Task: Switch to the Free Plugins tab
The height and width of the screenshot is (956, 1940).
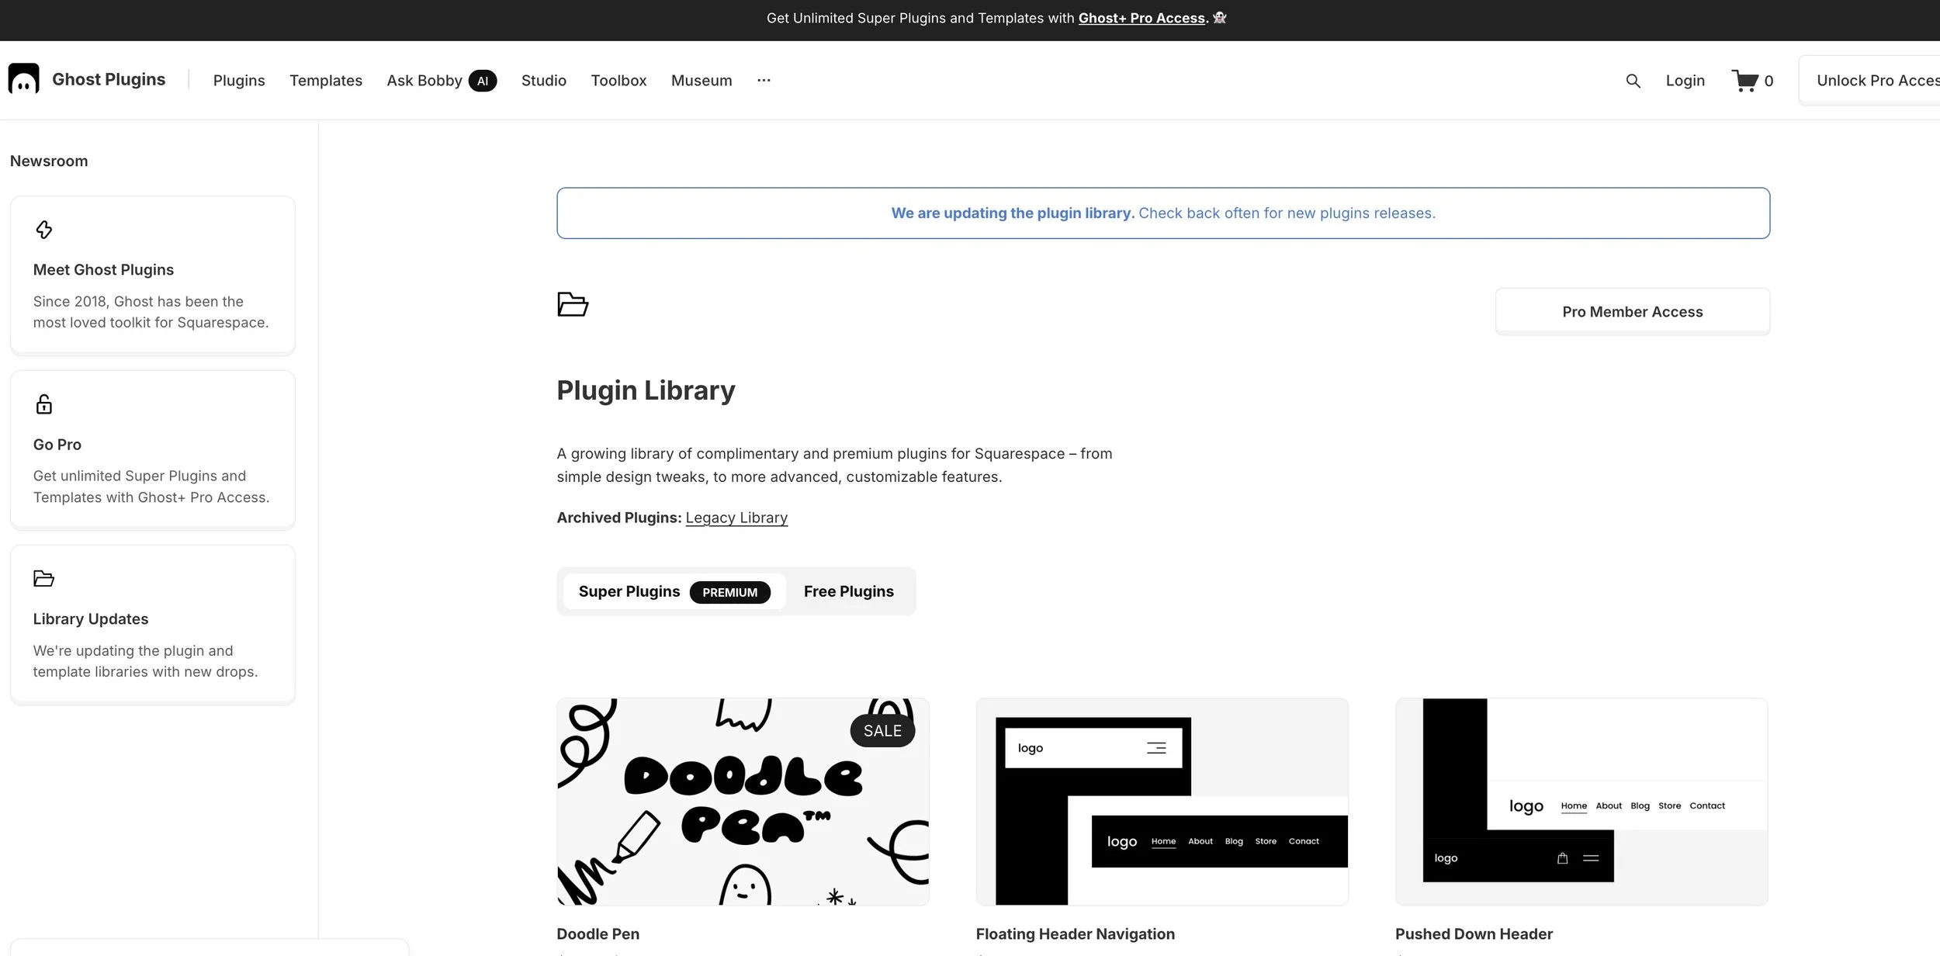Action: point(848,591)
